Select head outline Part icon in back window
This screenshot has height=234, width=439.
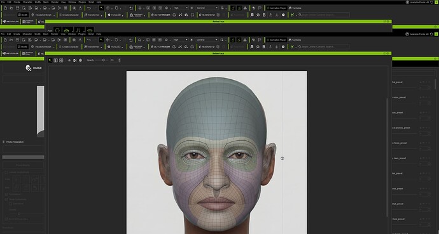(57, 30)
